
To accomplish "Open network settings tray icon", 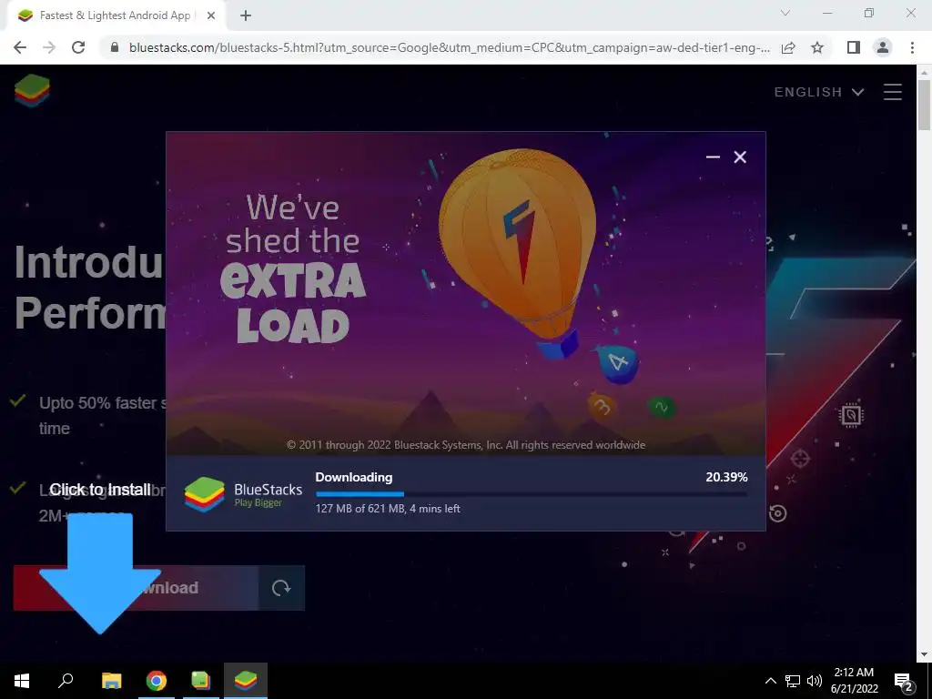I will 793,681.
